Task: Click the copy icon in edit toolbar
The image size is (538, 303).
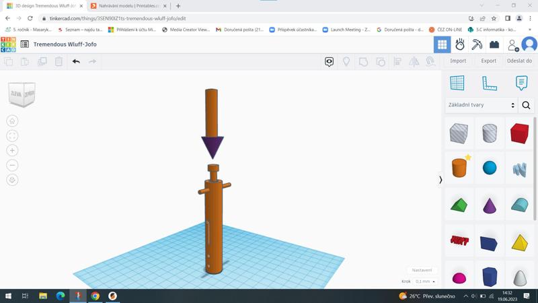Action: (x=9, y=61)
